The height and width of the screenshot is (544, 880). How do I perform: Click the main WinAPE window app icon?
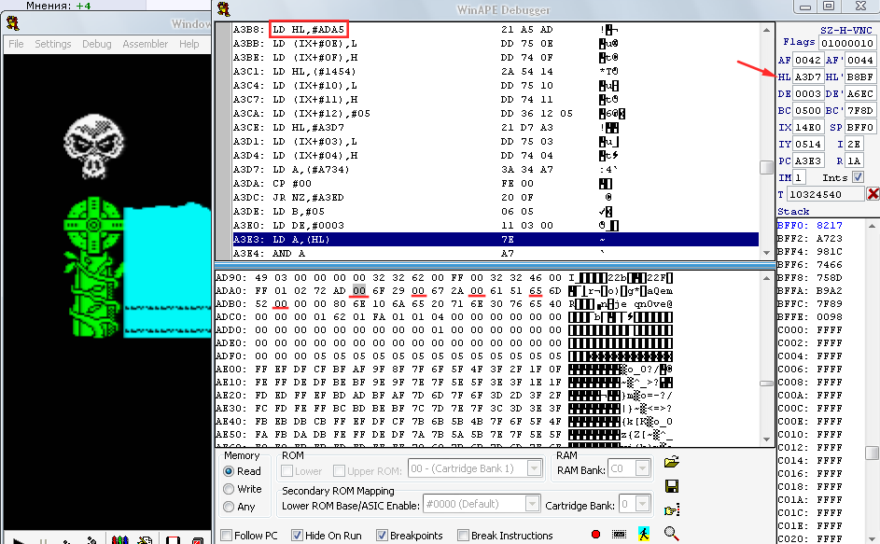point(12,23)
